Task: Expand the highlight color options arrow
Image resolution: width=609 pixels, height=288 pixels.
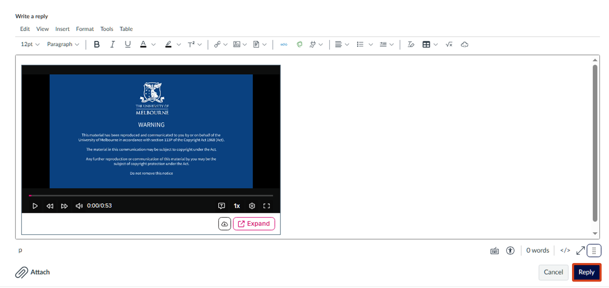Action: coord(179,44)
